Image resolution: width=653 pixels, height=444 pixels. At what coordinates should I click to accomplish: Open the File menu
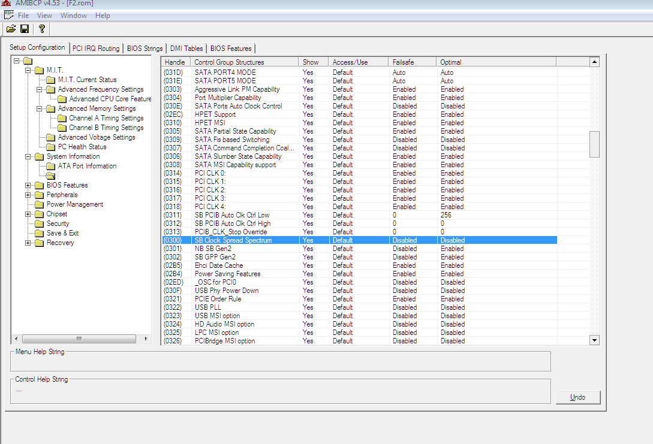click(x=23, y=16)
